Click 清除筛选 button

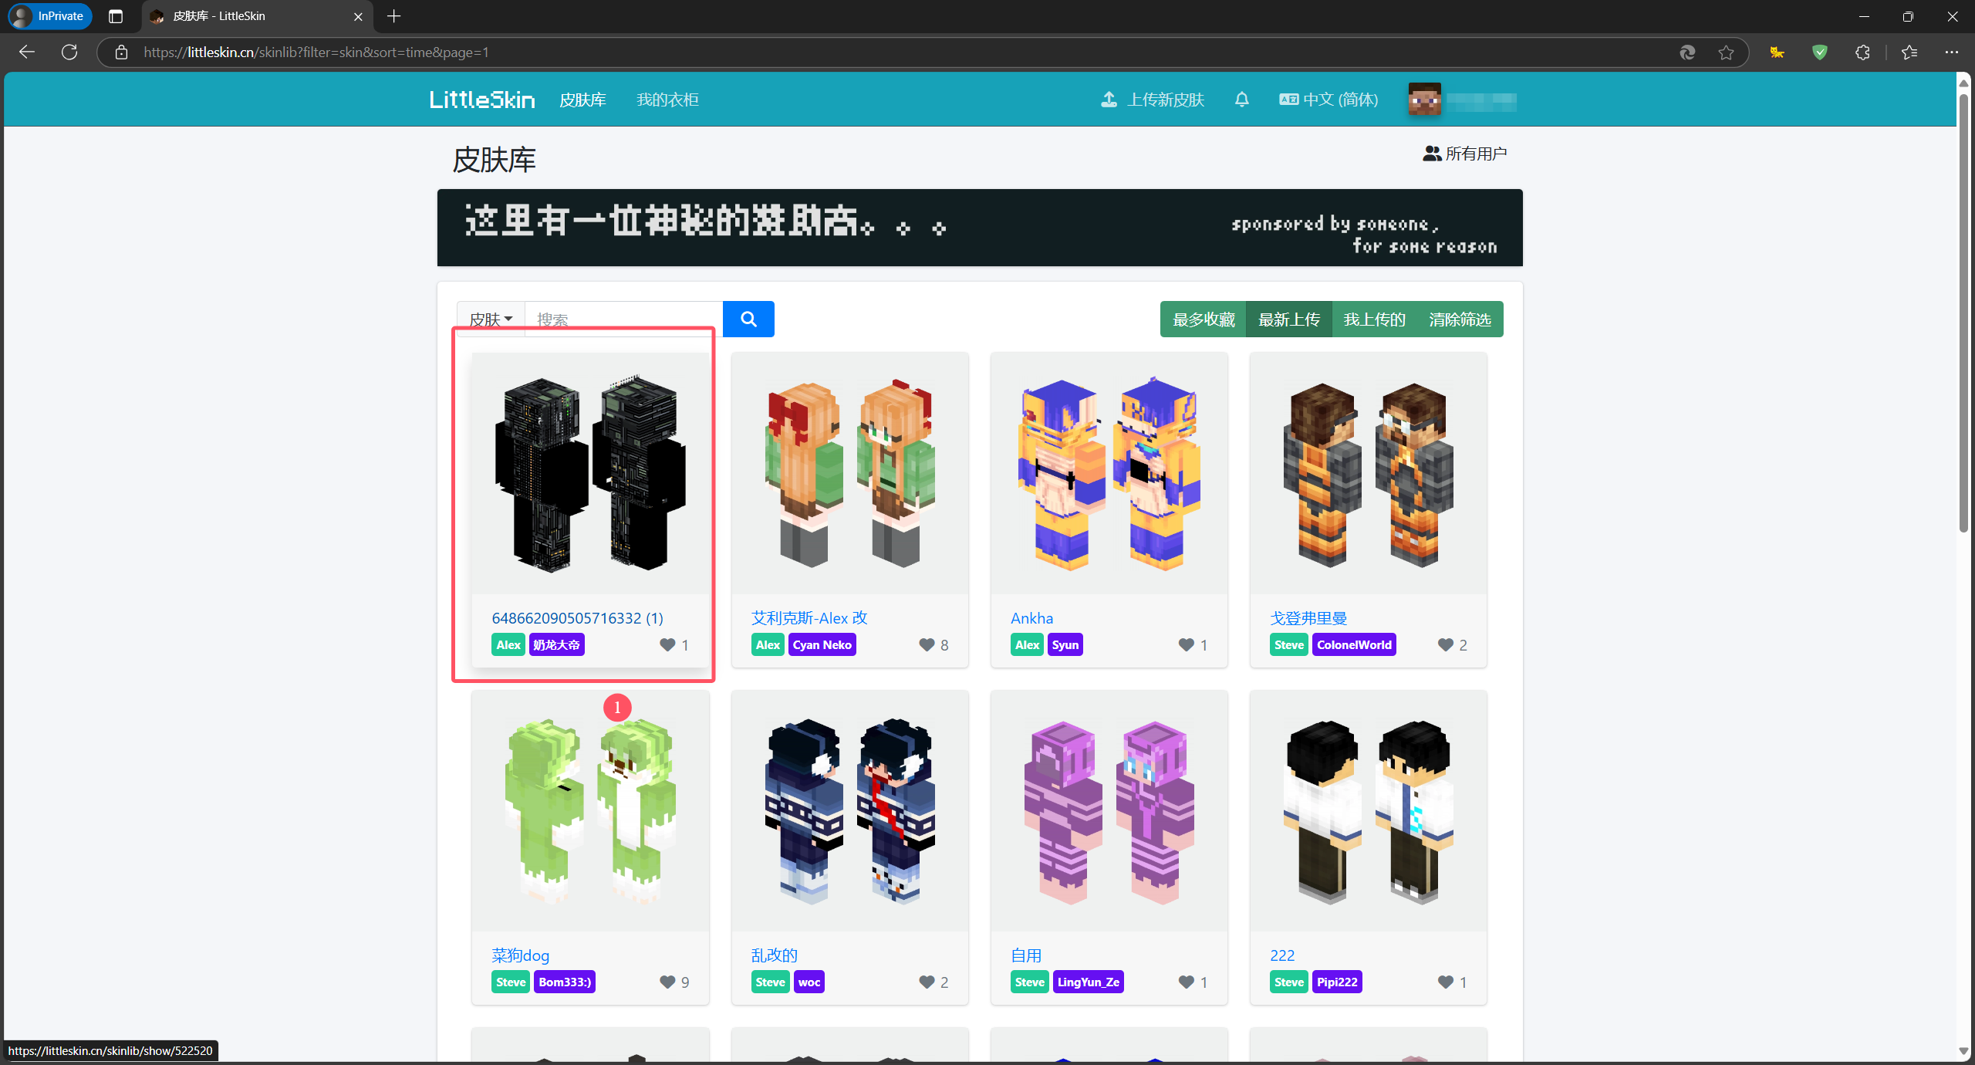point(1459,319)
